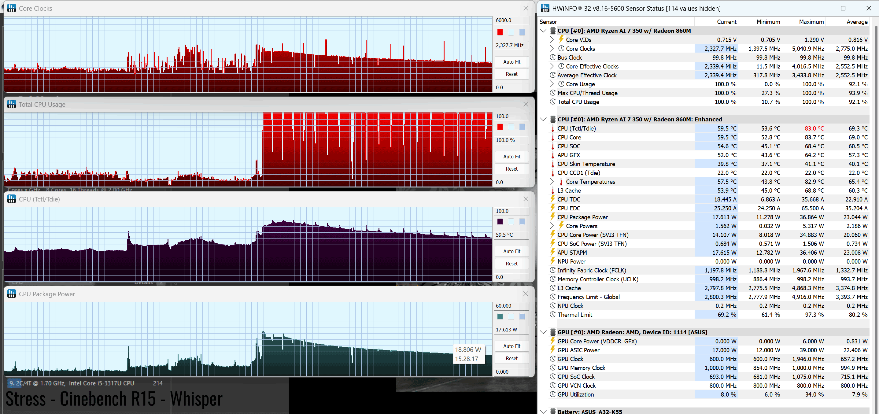Select the Max CPU/Thread Usage row

point(709,93)
